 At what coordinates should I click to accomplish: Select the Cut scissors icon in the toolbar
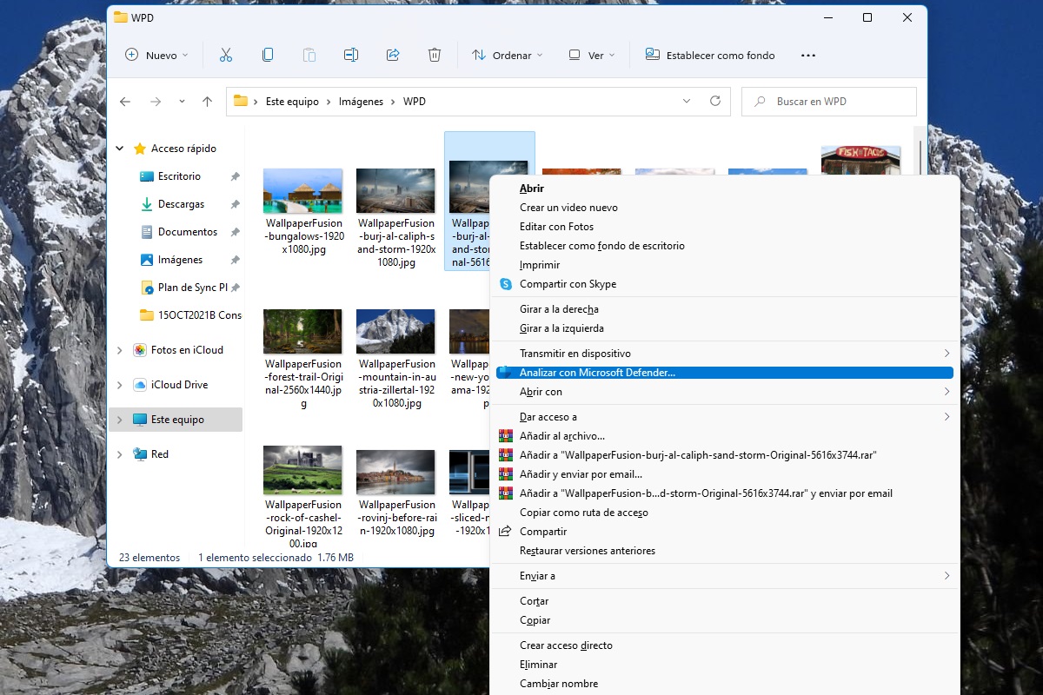tap(226, 54)
